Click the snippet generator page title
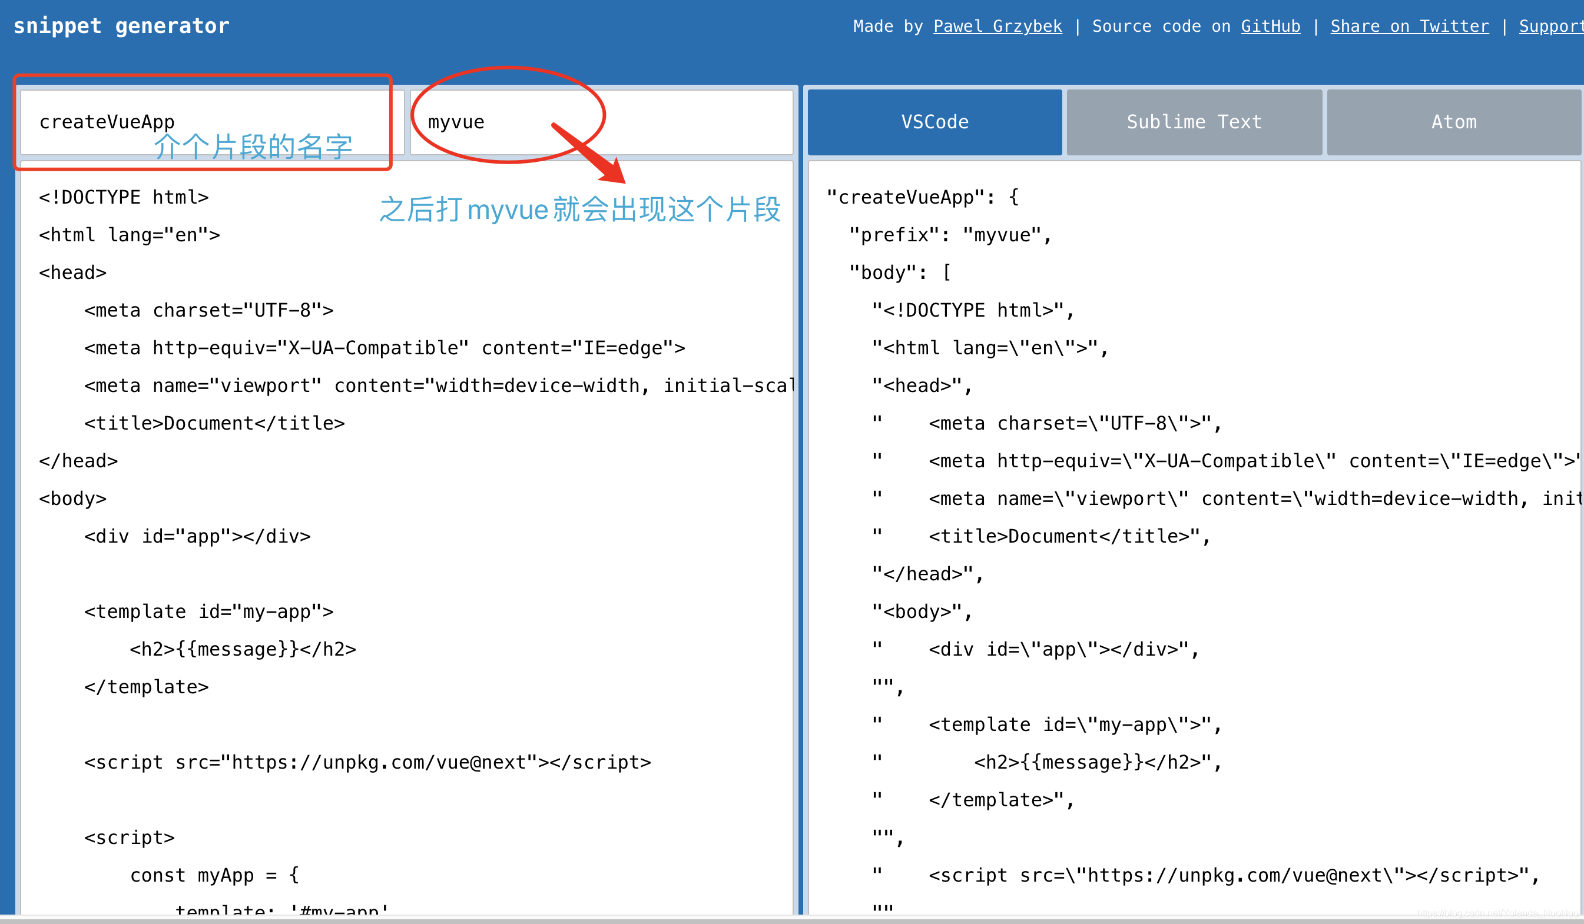 coord(121,26)
